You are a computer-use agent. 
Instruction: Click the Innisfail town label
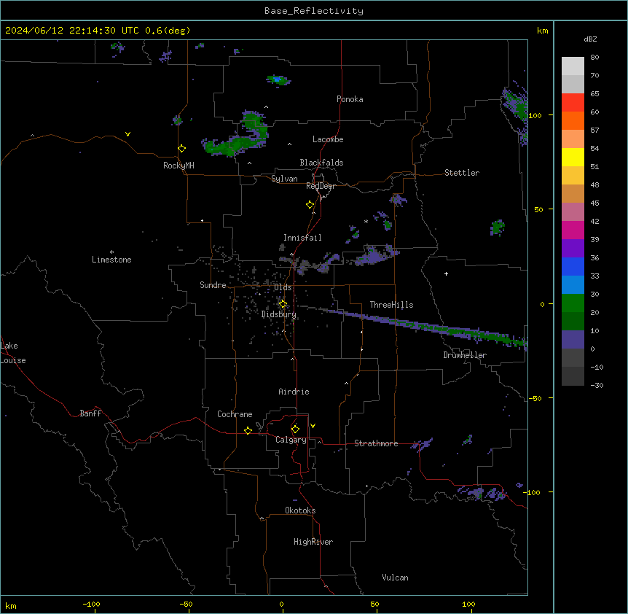pos(302,238)
